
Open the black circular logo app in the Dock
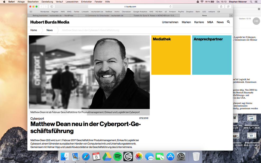tap(128, 156)
